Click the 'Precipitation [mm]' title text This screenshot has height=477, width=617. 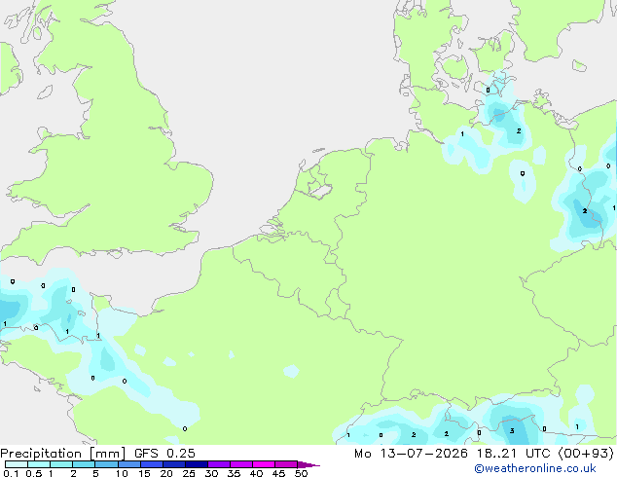[x=63, y=454]
